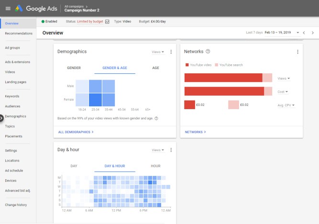Open the date range dropdown

[297, 32]
